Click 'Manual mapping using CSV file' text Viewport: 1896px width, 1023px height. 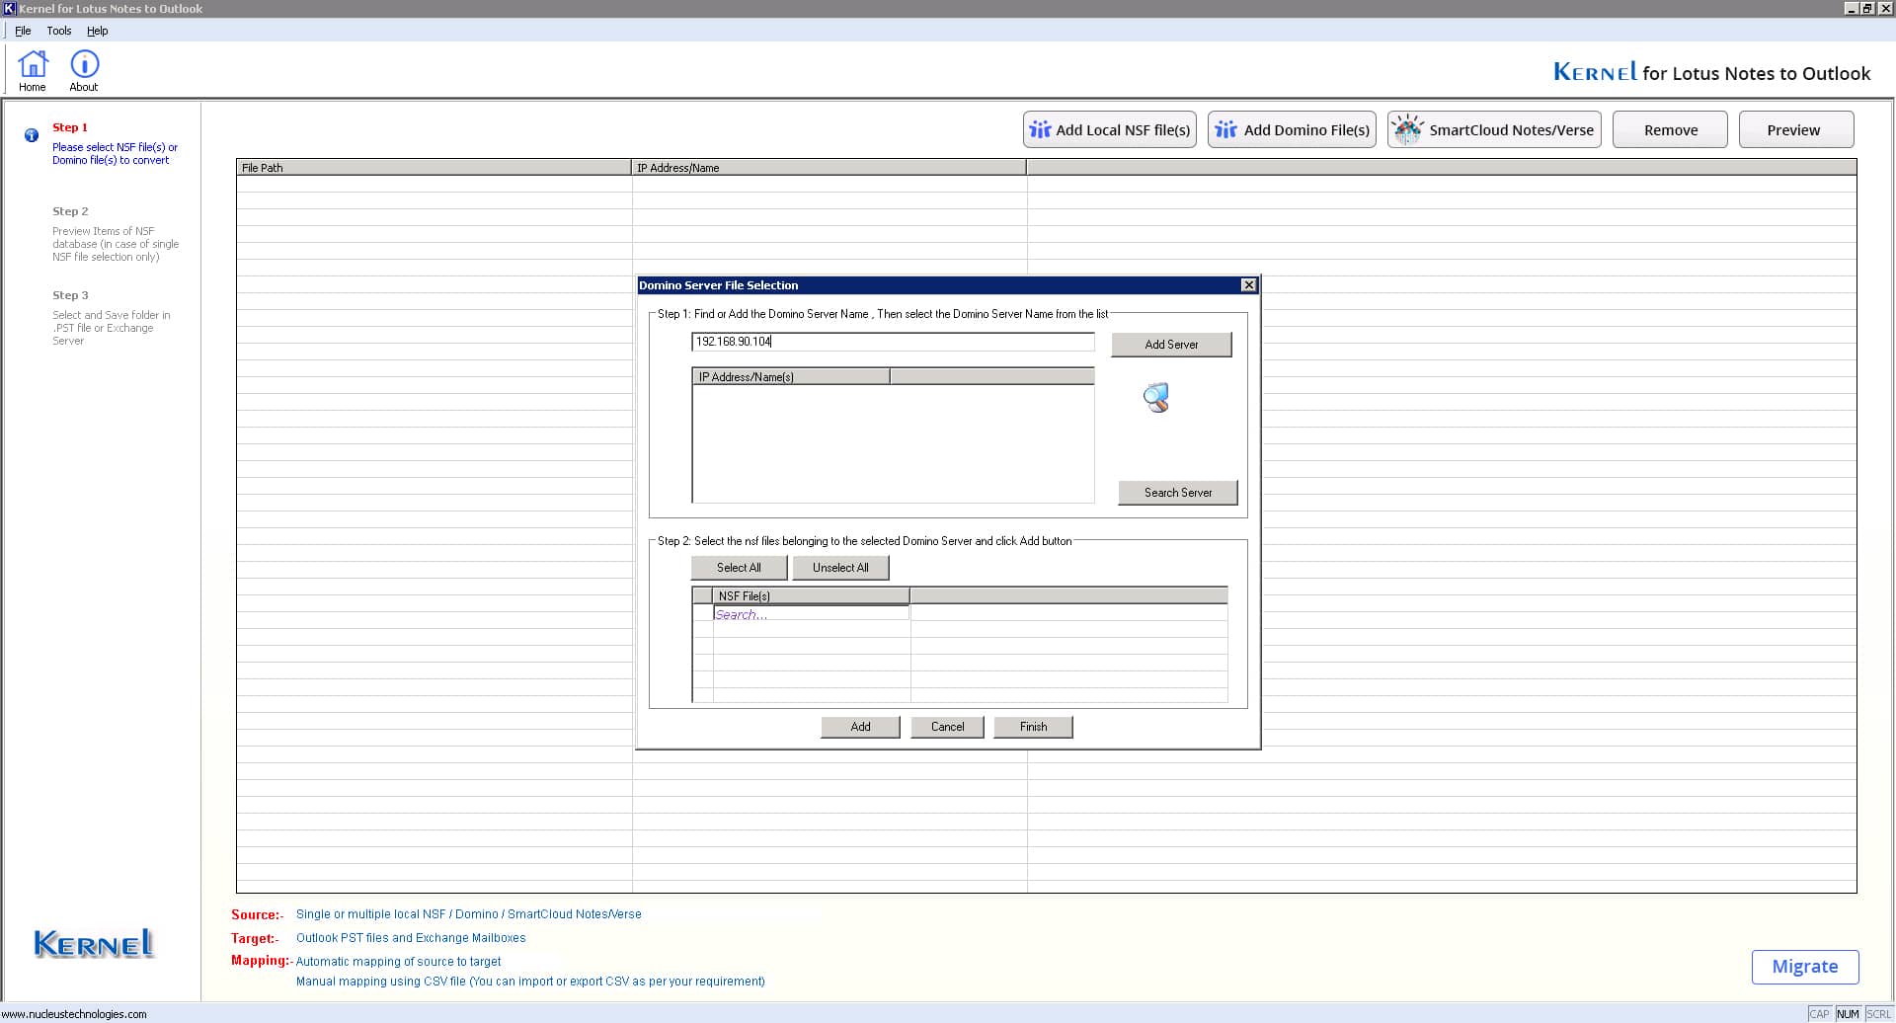pyautogui.click(x=530, y=982)
